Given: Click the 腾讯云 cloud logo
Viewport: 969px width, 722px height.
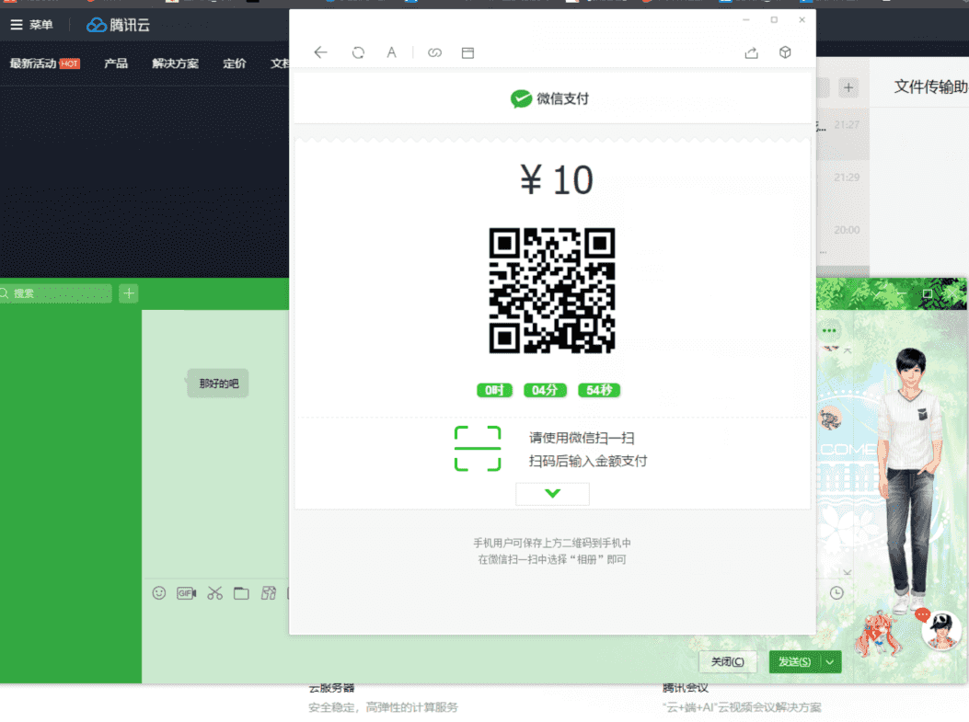Looking at the screenshot, I should click(x=119, y=25).
